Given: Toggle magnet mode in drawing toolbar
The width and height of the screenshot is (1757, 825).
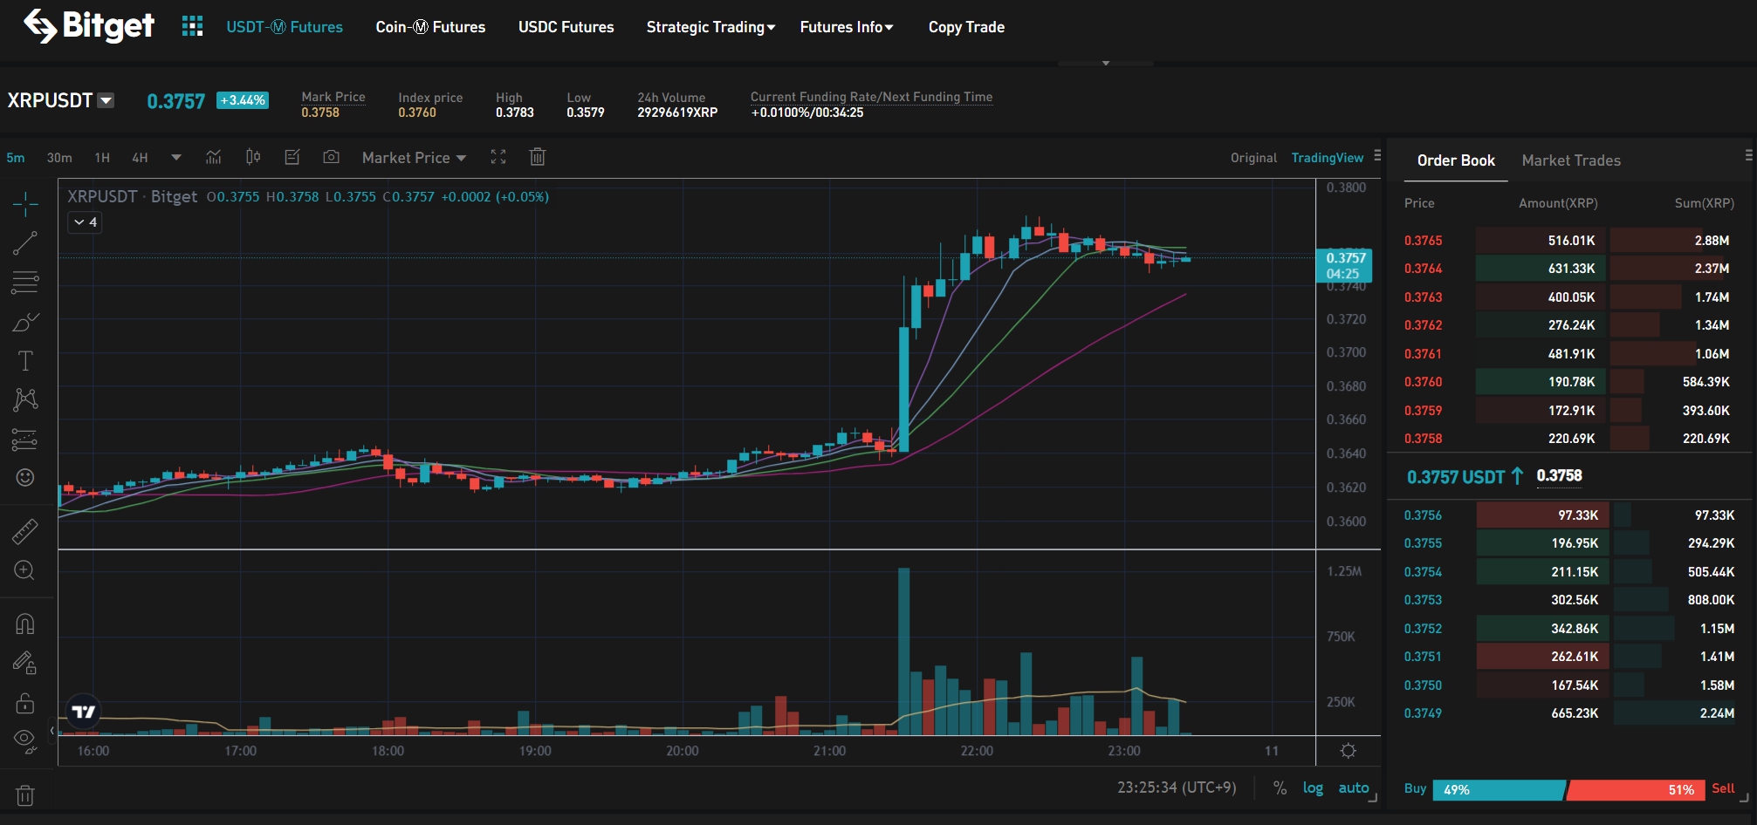Looking at the screenshot, I should tap(25, 624).
